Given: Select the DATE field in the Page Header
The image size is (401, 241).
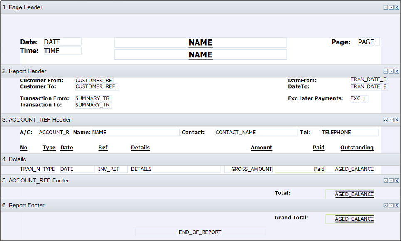Looking at the screenshot, I should tap(62, 42).
